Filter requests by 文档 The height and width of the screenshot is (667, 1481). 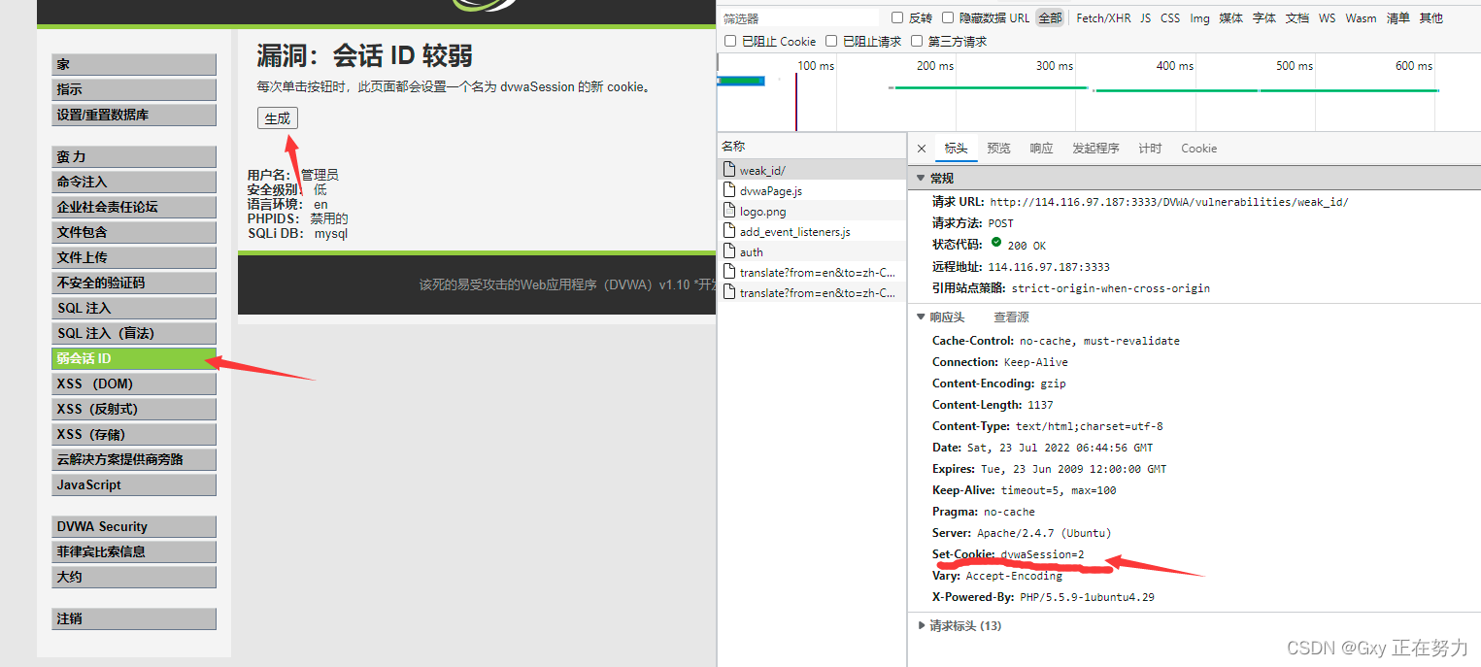[1296, 17]
